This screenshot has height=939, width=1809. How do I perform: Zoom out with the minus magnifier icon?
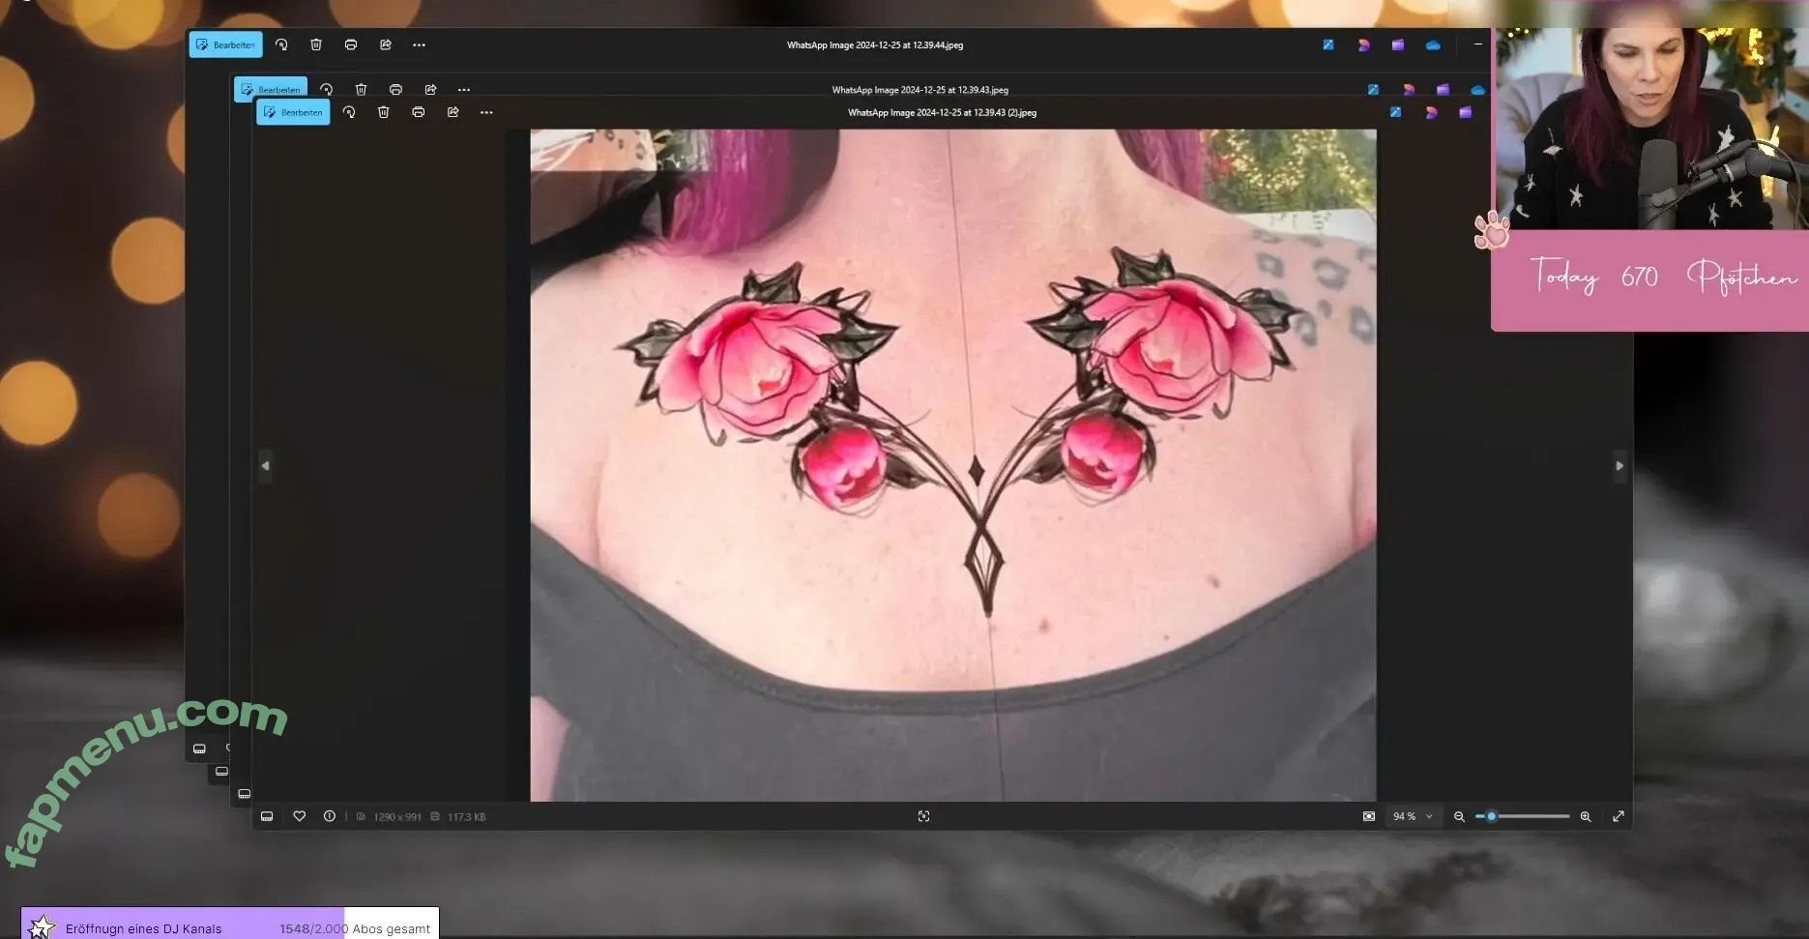coord(1459,816)
